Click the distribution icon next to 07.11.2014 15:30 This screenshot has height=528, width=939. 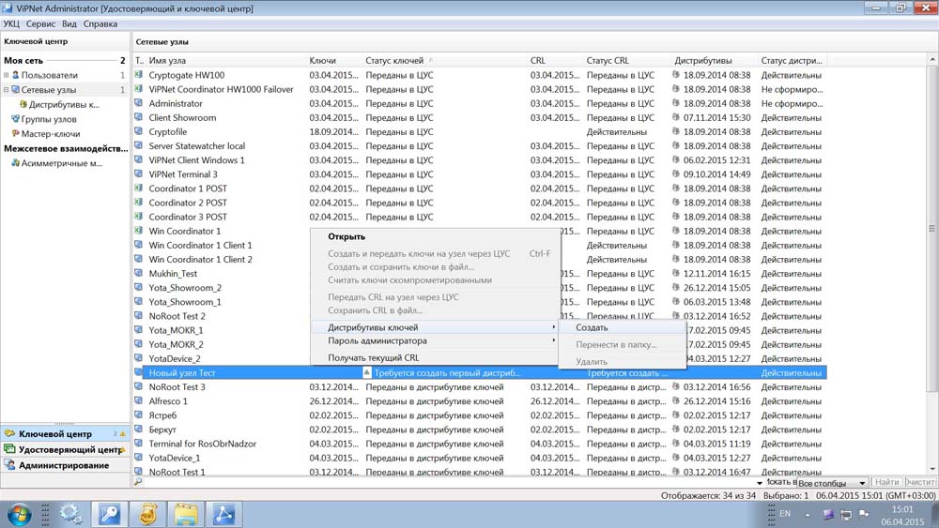coord(676,117)
